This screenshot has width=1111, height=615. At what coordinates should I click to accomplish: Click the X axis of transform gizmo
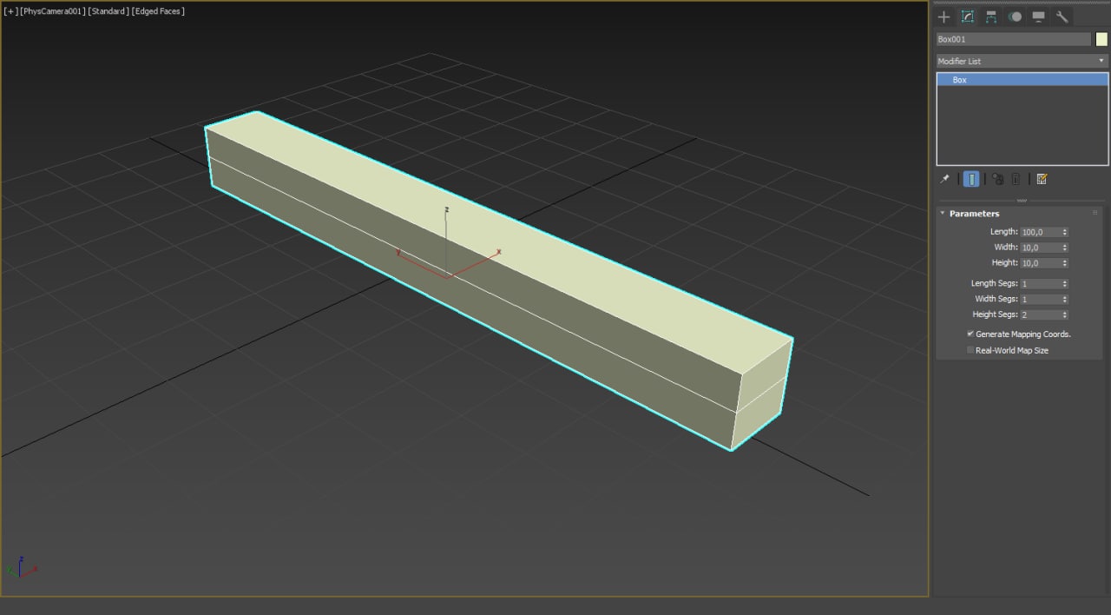[476, 264]
